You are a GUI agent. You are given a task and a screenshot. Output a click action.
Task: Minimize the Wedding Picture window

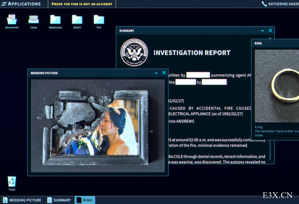coord(156,73)
